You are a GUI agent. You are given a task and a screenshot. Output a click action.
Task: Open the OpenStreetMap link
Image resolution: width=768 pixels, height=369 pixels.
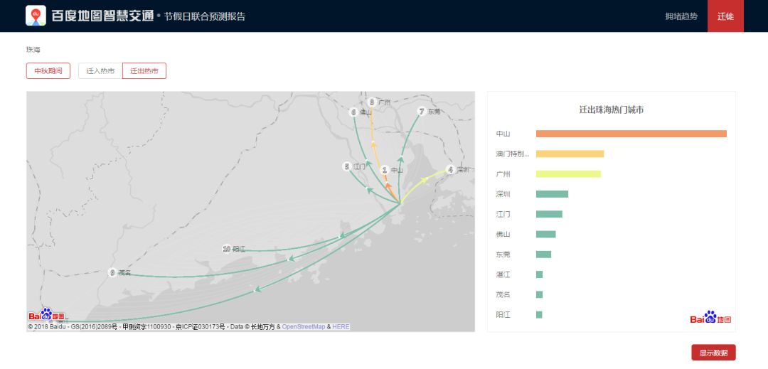(x=303, y=326)
